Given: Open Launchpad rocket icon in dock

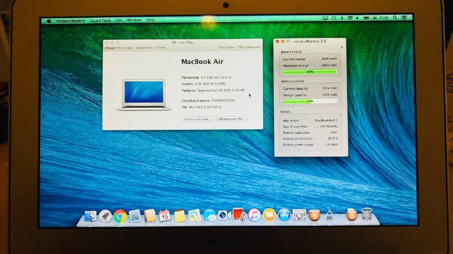Looking at the screenshot, I should pyautogui.click(x=105, y=216).
